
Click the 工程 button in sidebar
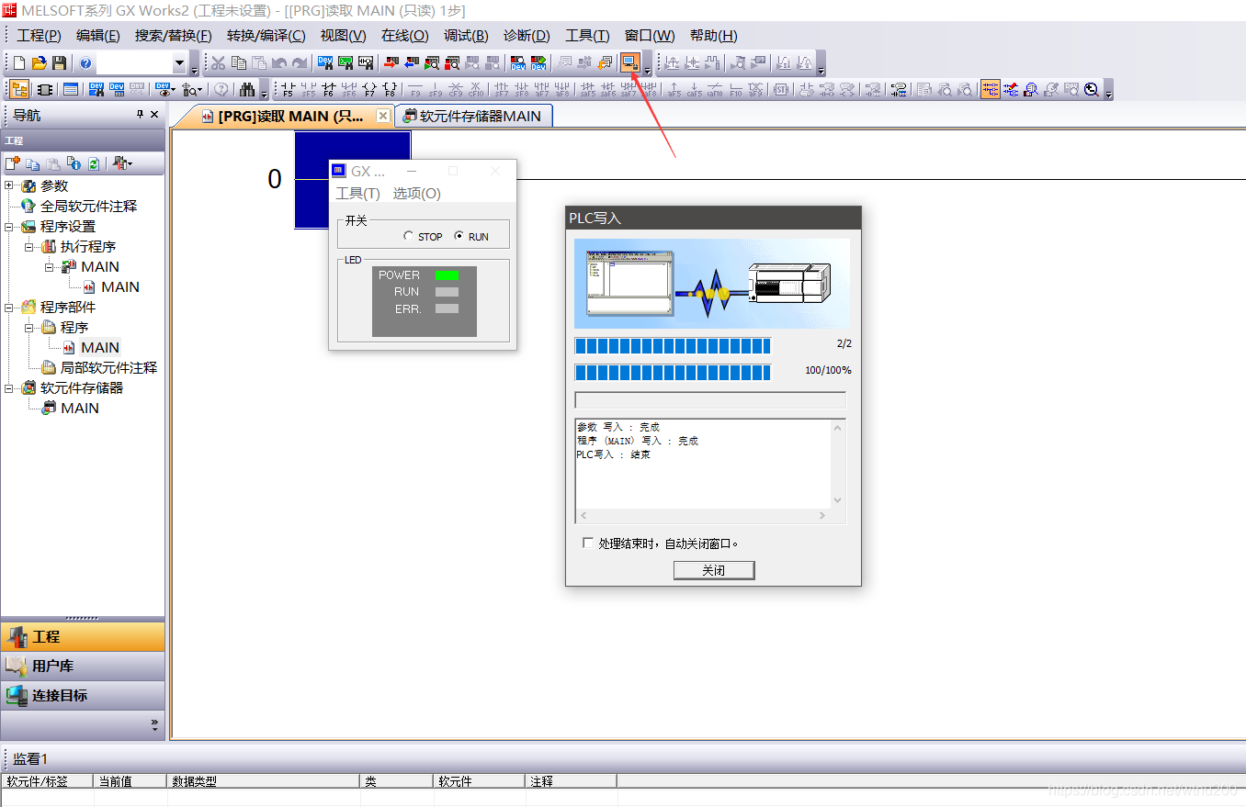click(83, 636)
